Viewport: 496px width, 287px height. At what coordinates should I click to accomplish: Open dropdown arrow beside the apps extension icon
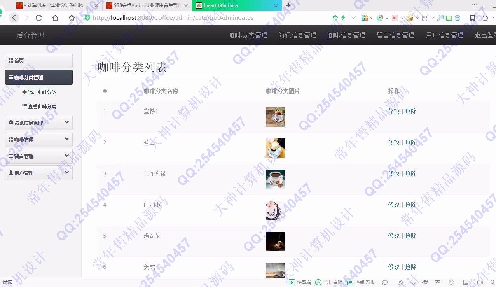[372, 18]
